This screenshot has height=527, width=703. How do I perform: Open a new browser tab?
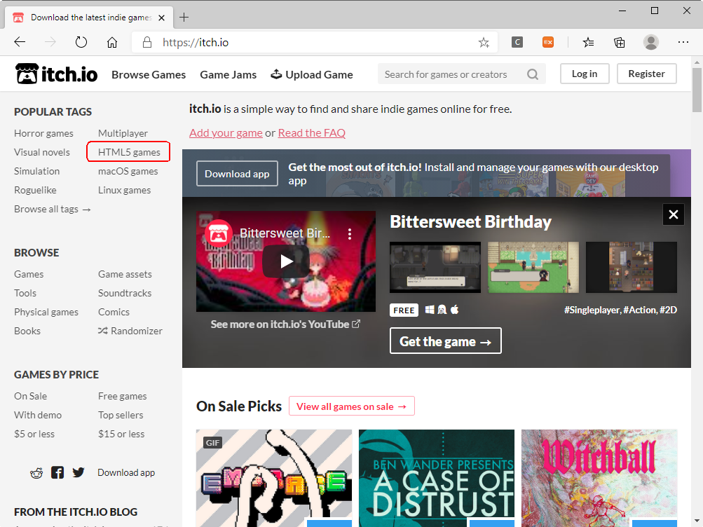click(x=184, y=18)
